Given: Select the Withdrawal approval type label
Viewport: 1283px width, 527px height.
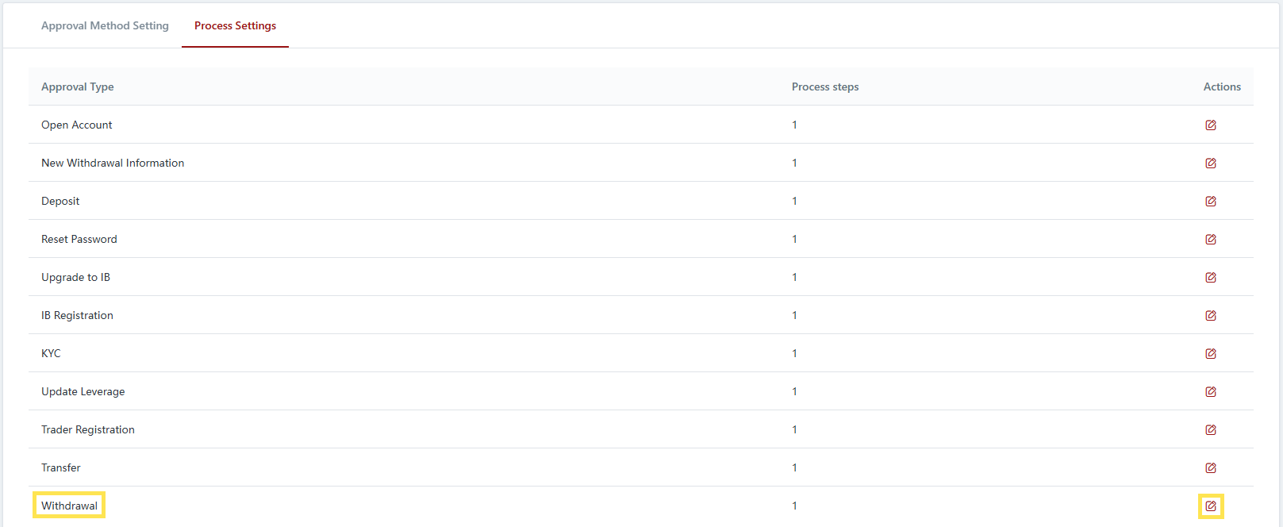Looking at the screenshot, I should coord(69,506).
